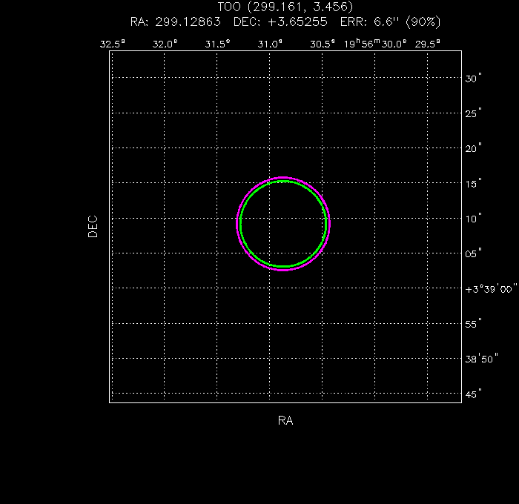Click the 31.0s top axis tick label

click(270, 44)
